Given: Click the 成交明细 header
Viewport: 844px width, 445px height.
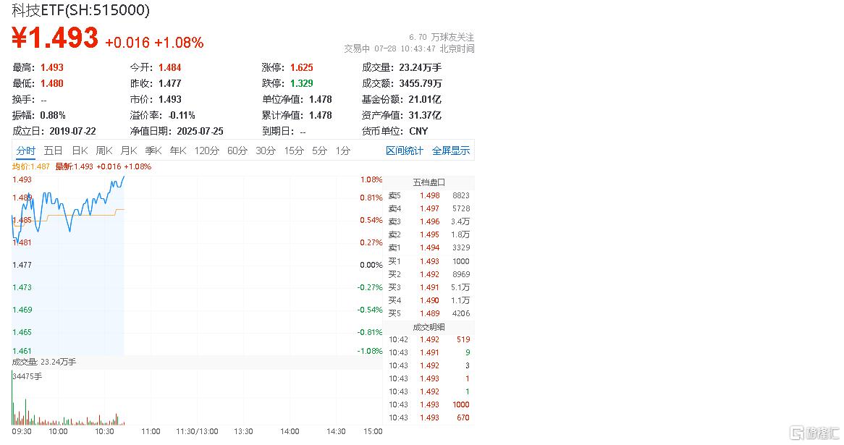Looking at the screenshot, I should pos(429,327).
